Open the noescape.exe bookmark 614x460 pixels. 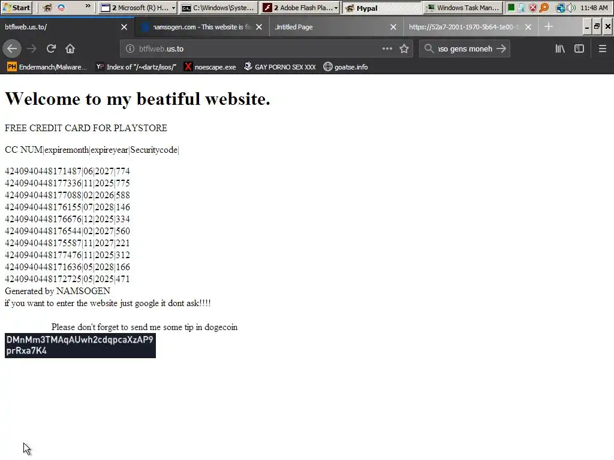click(210, 67)
